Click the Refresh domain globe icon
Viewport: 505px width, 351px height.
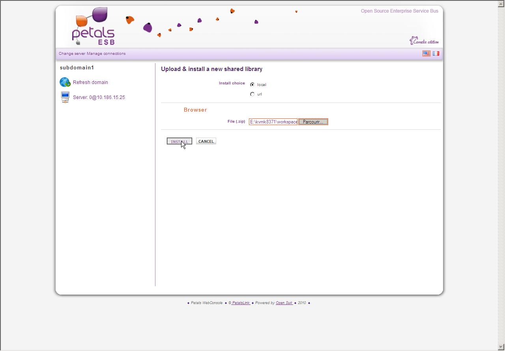click(65, 82)
